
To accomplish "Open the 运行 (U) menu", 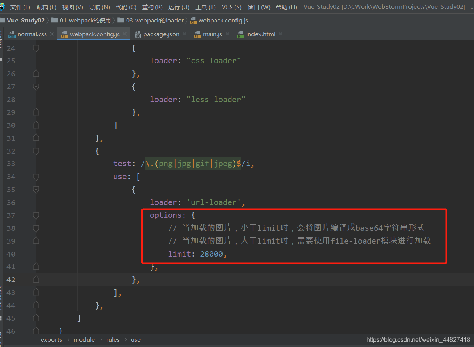I will 179,7.
